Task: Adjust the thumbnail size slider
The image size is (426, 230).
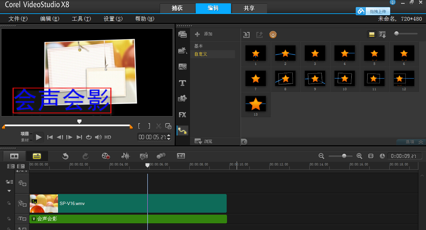Action: pyautogui.click(x=396, y=33)
